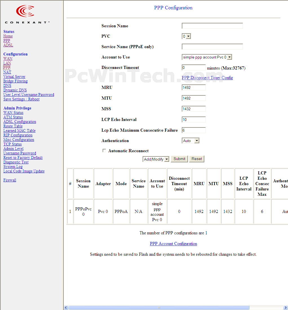288x310 pixels.
Task: Click the scrollbar right arrow
Action: click(286, 308)
